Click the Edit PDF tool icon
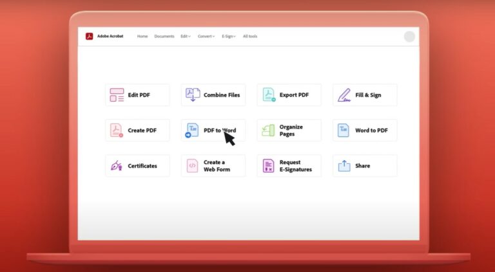The image size is (495, 272). [x=117, y=95]
